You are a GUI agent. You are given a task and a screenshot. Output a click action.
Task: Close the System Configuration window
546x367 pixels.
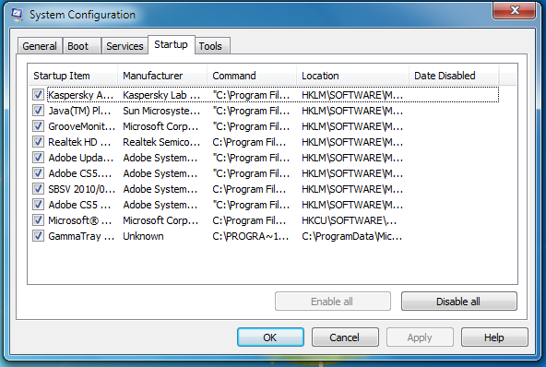point(515,10)
